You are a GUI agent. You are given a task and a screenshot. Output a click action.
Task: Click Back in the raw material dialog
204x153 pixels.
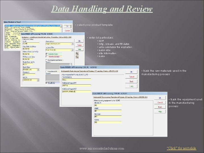pyautogui.click(x=131, y=81)
